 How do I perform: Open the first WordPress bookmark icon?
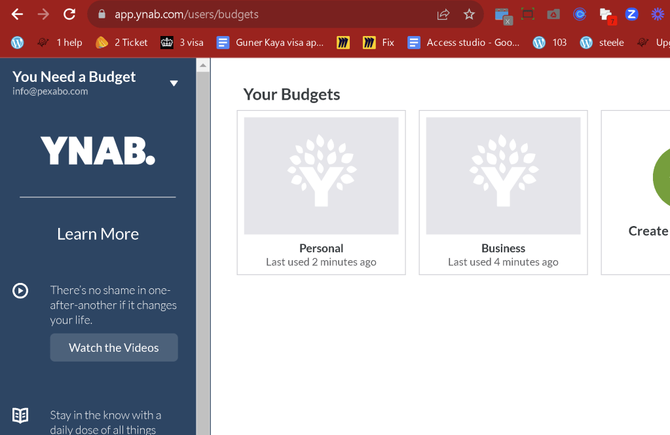17,43
